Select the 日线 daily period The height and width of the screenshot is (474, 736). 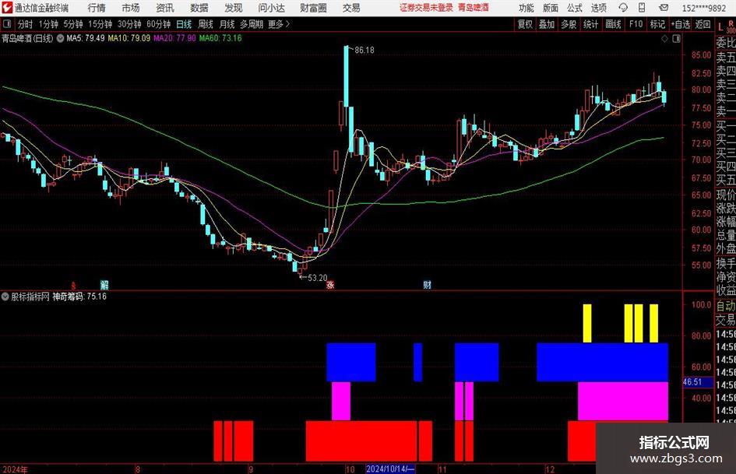[x=184, y=24]
